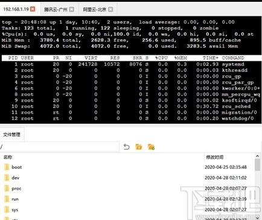Viewport: 262px width, 220px height.
Task: Click the systemd process row in terminal
Action: [129, 64]
